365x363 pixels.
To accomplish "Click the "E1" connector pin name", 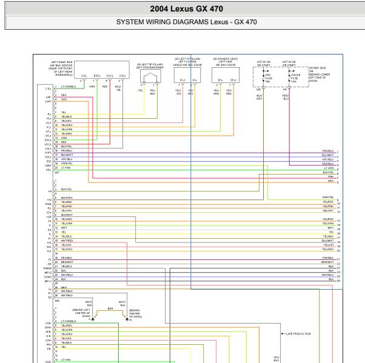I will [50, 293].
